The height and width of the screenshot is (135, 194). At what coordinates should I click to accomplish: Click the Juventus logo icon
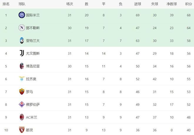click(22, 53)
